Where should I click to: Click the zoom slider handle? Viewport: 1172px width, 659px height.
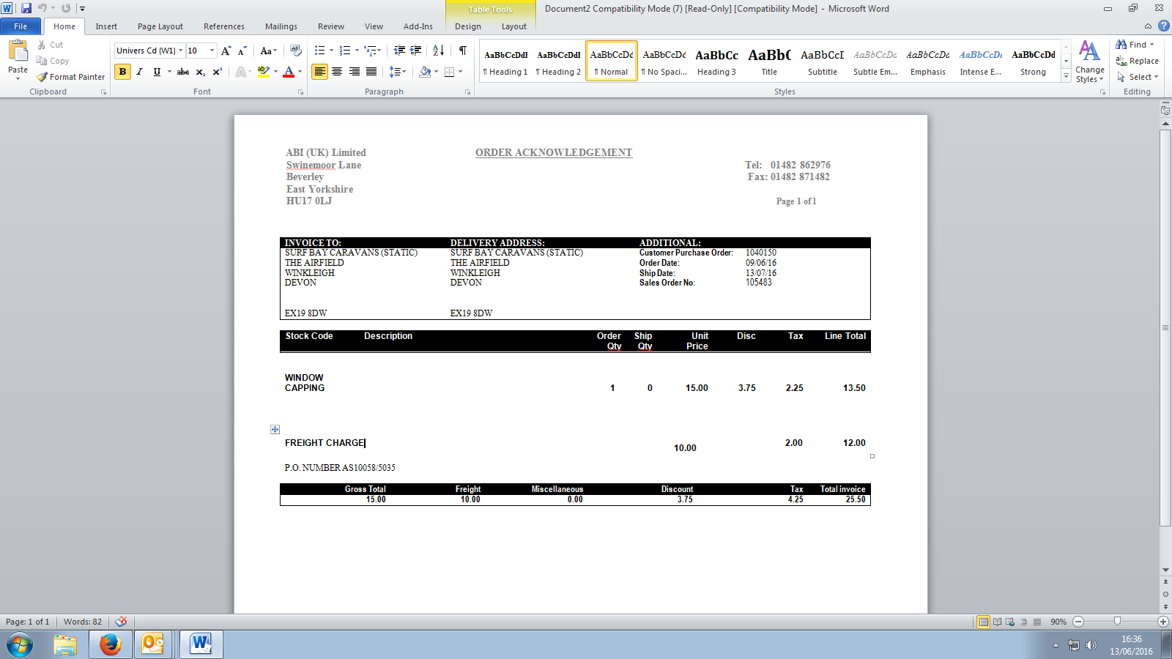click(1117, 622)
